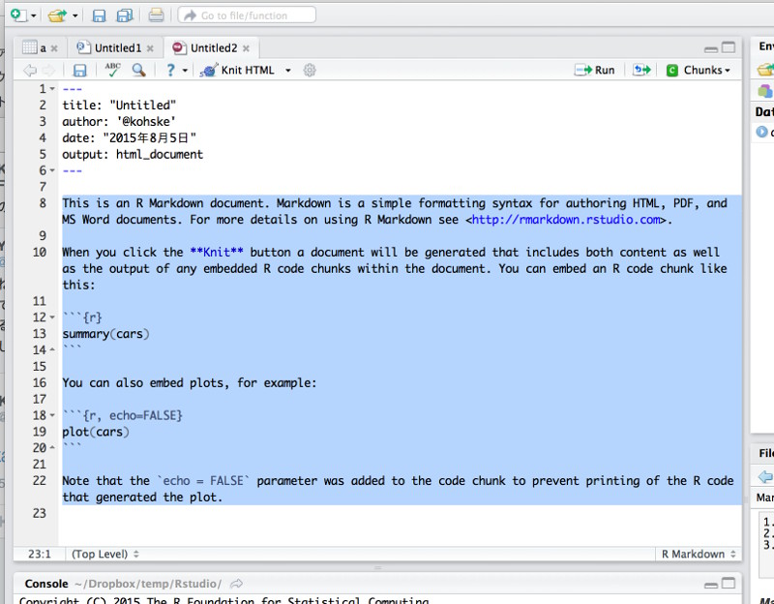Click the **Knit** bold text

(217, 252)
